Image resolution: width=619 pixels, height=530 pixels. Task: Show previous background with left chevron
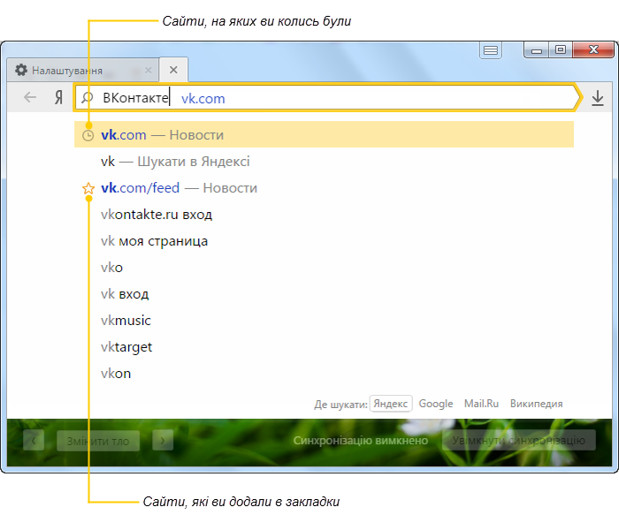pos(34,440)
